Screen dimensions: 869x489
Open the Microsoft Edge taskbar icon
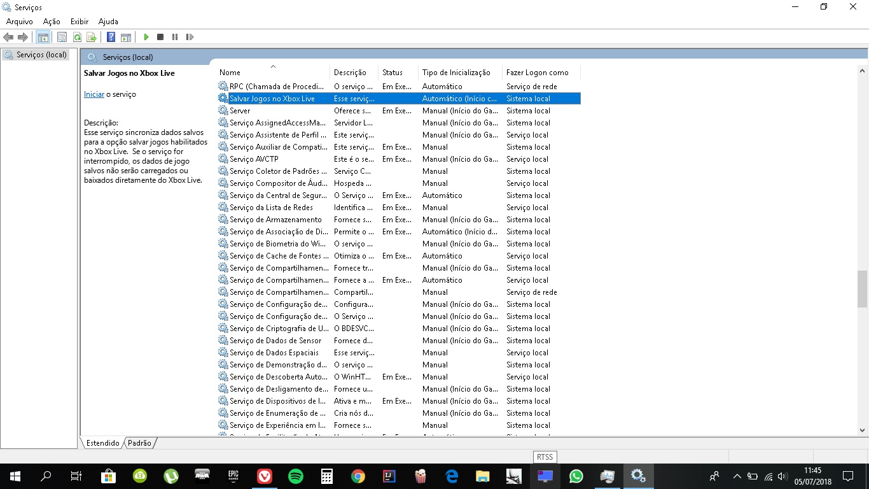click(452, 476)
